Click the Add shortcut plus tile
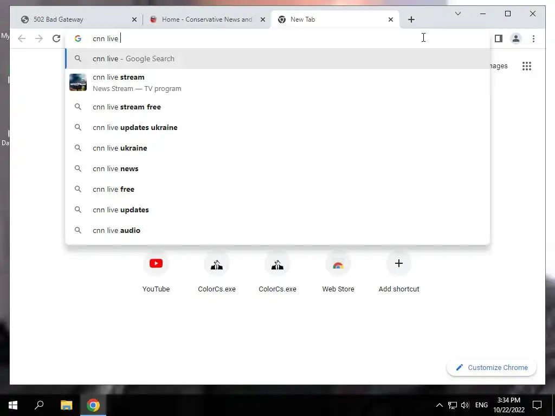The width and height of the screenshot is (555, 416). 399,273
